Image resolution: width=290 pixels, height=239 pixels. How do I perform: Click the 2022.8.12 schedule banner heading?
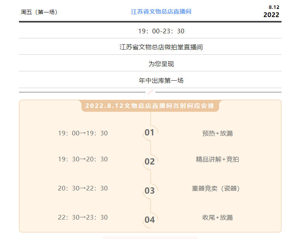pos(150,106)
